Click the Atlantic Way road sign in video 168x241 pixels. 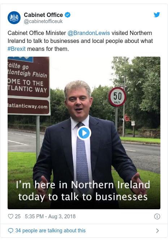[x=29, y=86]
